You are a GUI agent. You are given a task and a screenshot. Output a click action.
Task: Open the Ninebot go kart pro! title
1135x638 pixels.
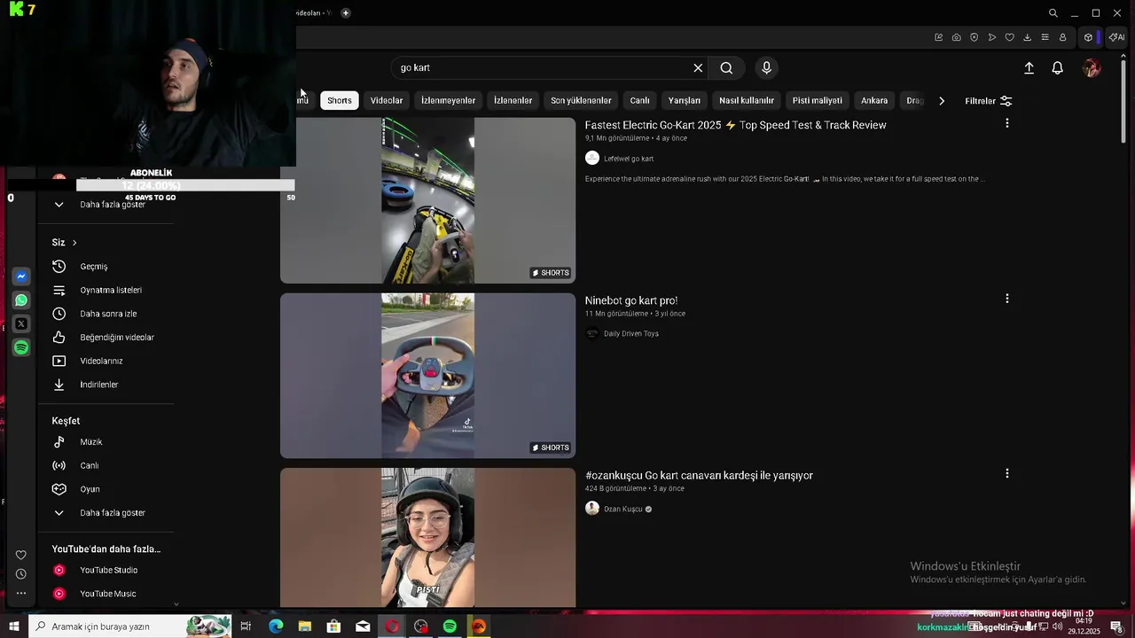point(631,300)
